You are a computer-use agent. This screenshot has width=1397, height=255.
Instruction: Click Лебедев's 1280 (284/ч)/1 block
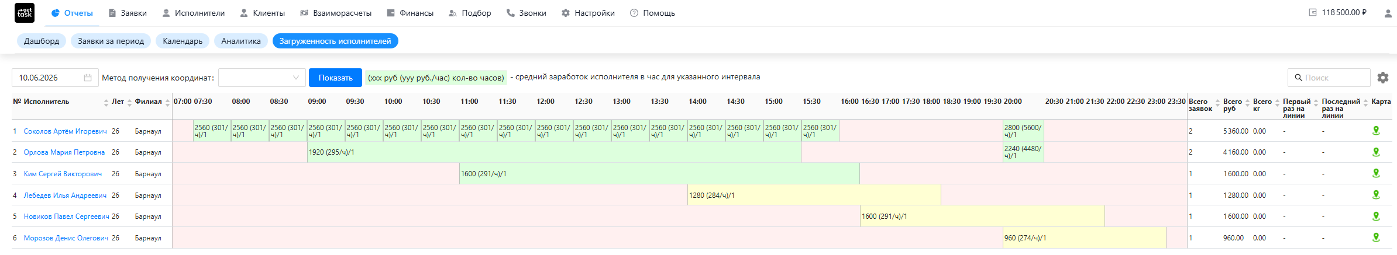[x=814, y=195]
